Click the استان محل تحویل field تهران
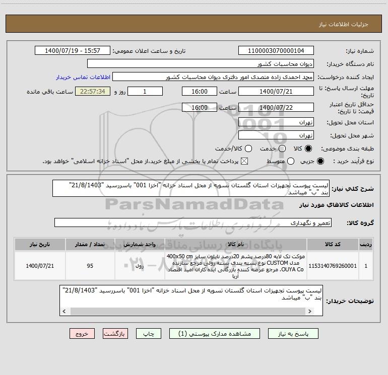 click(x=276, y=122)
